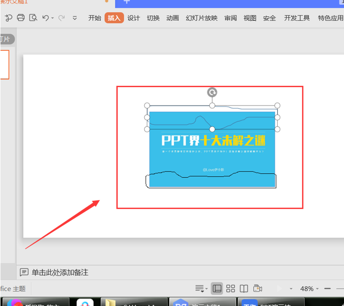Switch to the 审阅 tab

(x=231, y=18)
